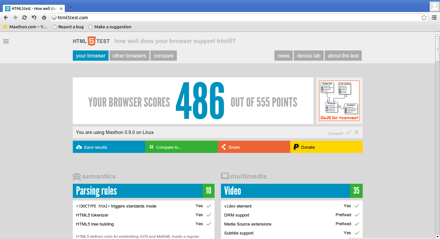Open the news section
This screenshot has width=440, height=239.
283,55
